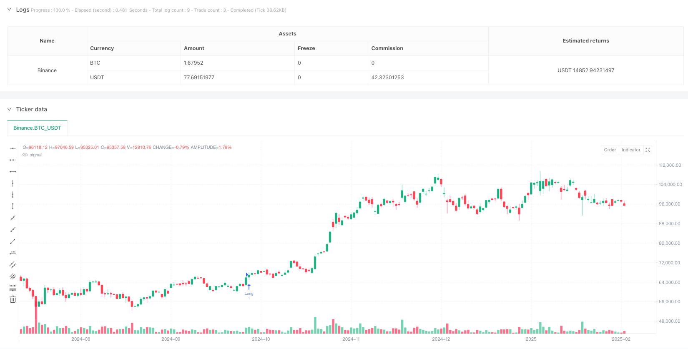Select the horizontal ray line drawing tool

pyautogui.click(x=13, y=160)
